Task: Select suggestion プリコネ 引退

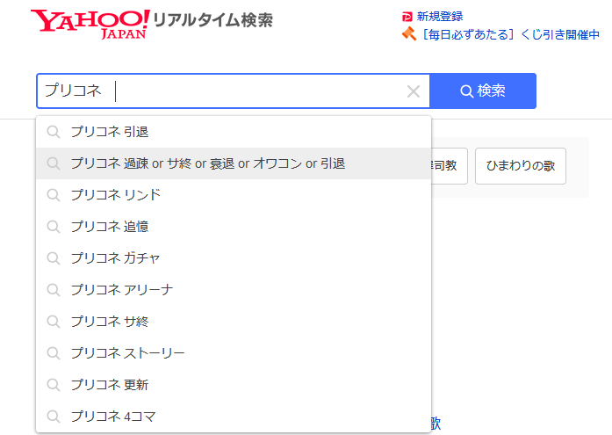Action: (234, 132)
